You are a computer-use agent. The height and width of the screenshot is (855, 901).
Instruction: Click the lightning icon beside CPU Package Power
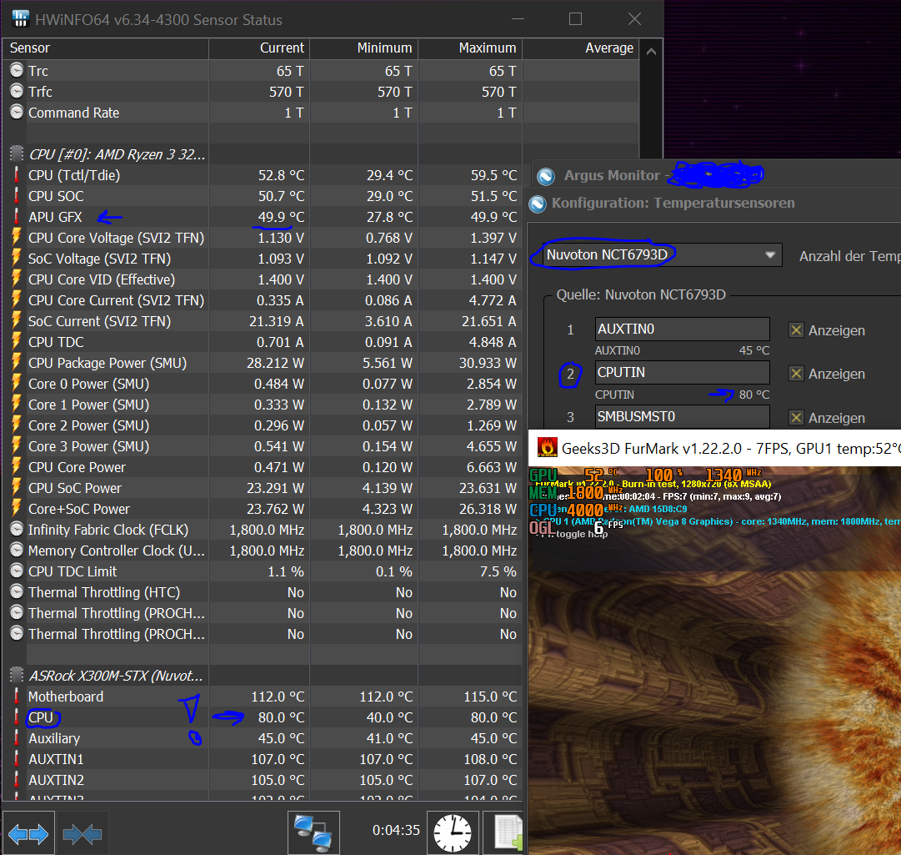[x=16, y=363]
